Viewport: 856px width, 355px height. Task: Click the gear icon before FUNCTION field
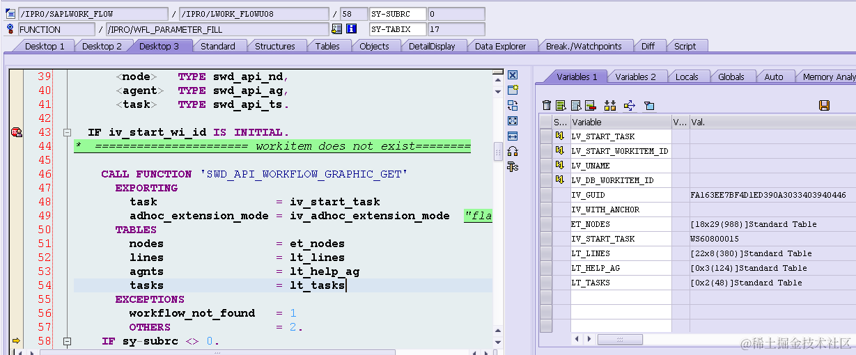coord(10,29)
